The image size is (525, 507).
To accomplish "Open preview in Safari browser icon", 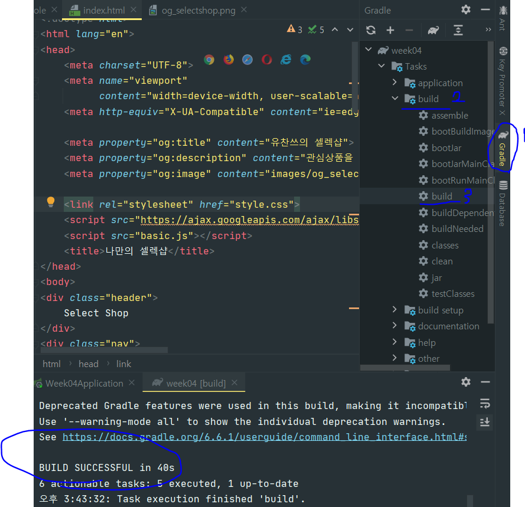I will (x=247, y=60).
